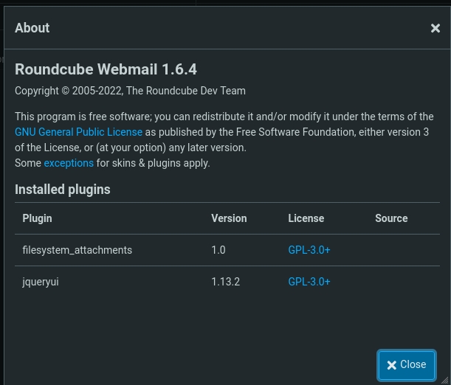The height and width of the screenshot is (385, 451).
Task: Open the GNU General Public License link
Action: [78, 132]
